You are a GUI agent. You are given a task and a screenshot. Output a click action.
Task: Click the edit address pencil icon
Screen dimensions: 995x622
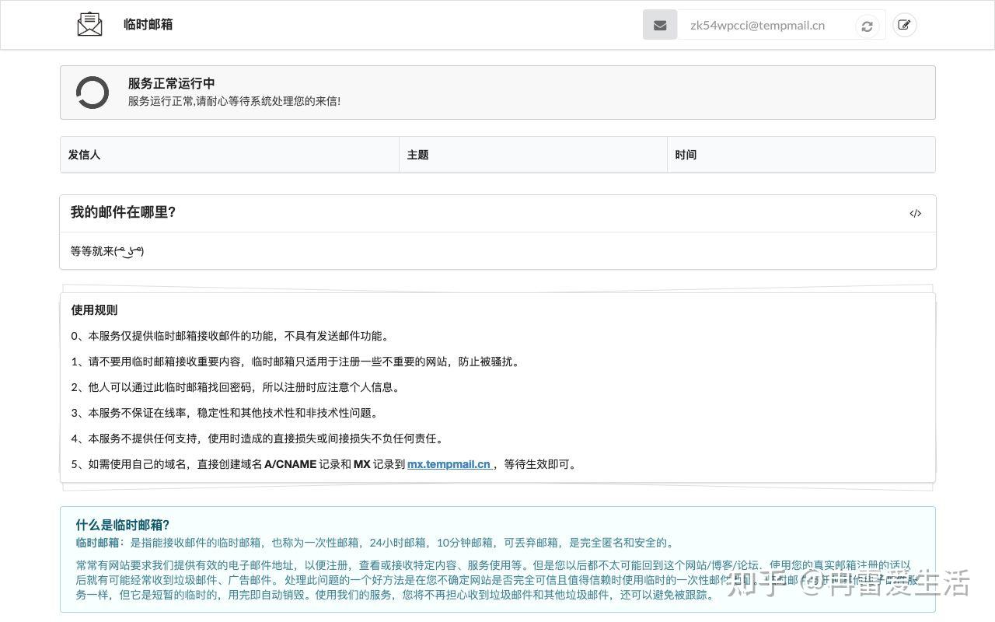point(904,25)
